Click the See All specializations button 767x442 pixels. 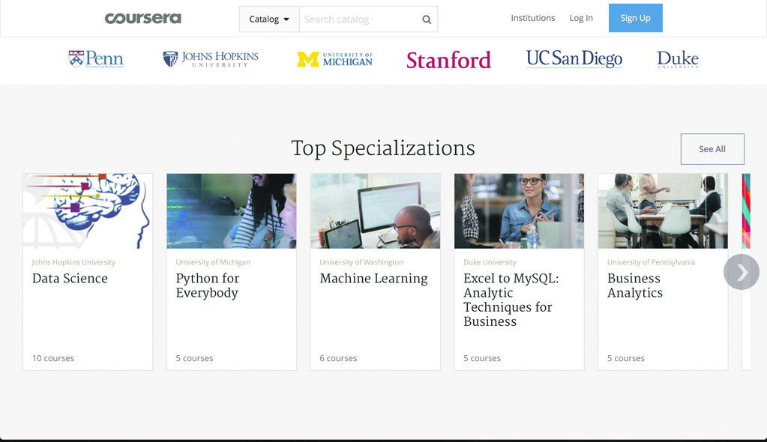[712, 148]
